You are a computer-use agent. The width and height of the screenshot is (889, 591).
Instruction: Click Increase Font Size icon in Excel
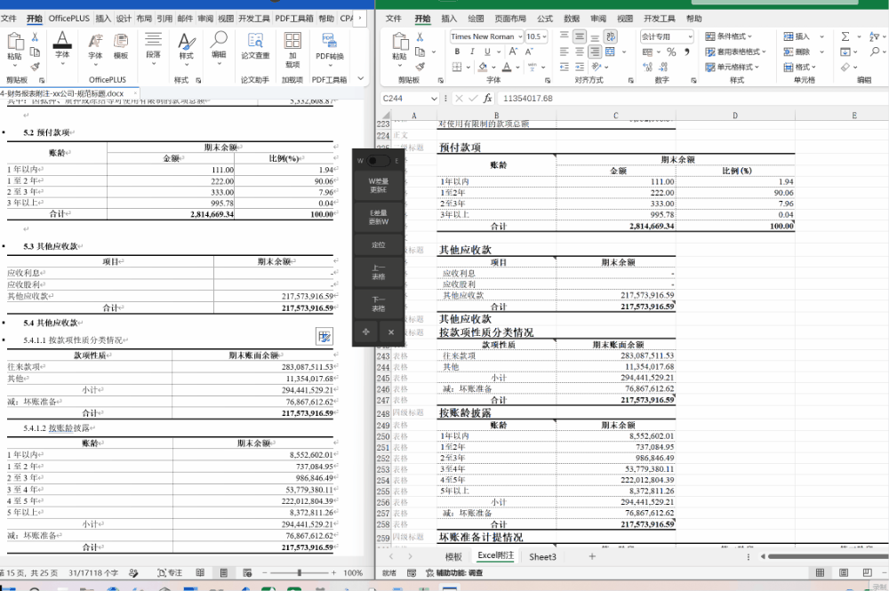[x=513, y=52]
